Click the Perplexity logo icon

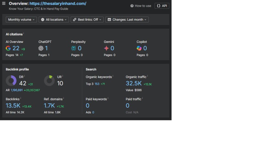pos(74,48)
